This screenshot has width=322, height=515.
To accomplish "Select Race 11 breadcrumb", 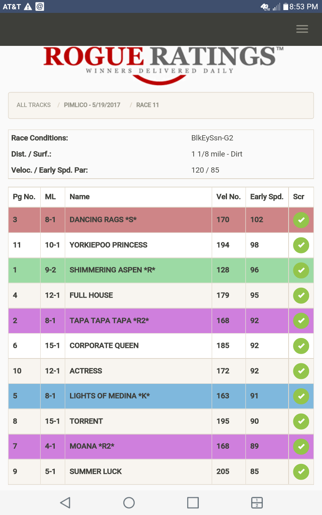I will click(x=148, y=105).
